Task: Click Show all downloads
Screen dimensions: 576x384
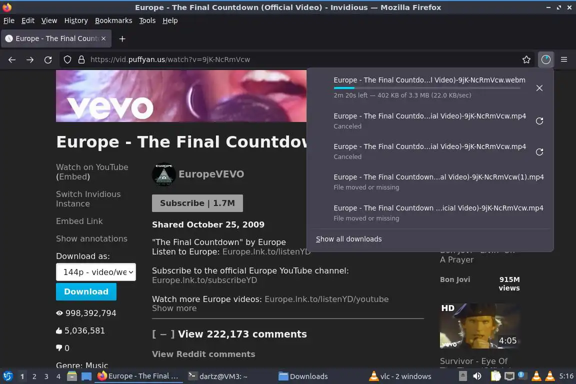Action: click(x=348, y=239)
